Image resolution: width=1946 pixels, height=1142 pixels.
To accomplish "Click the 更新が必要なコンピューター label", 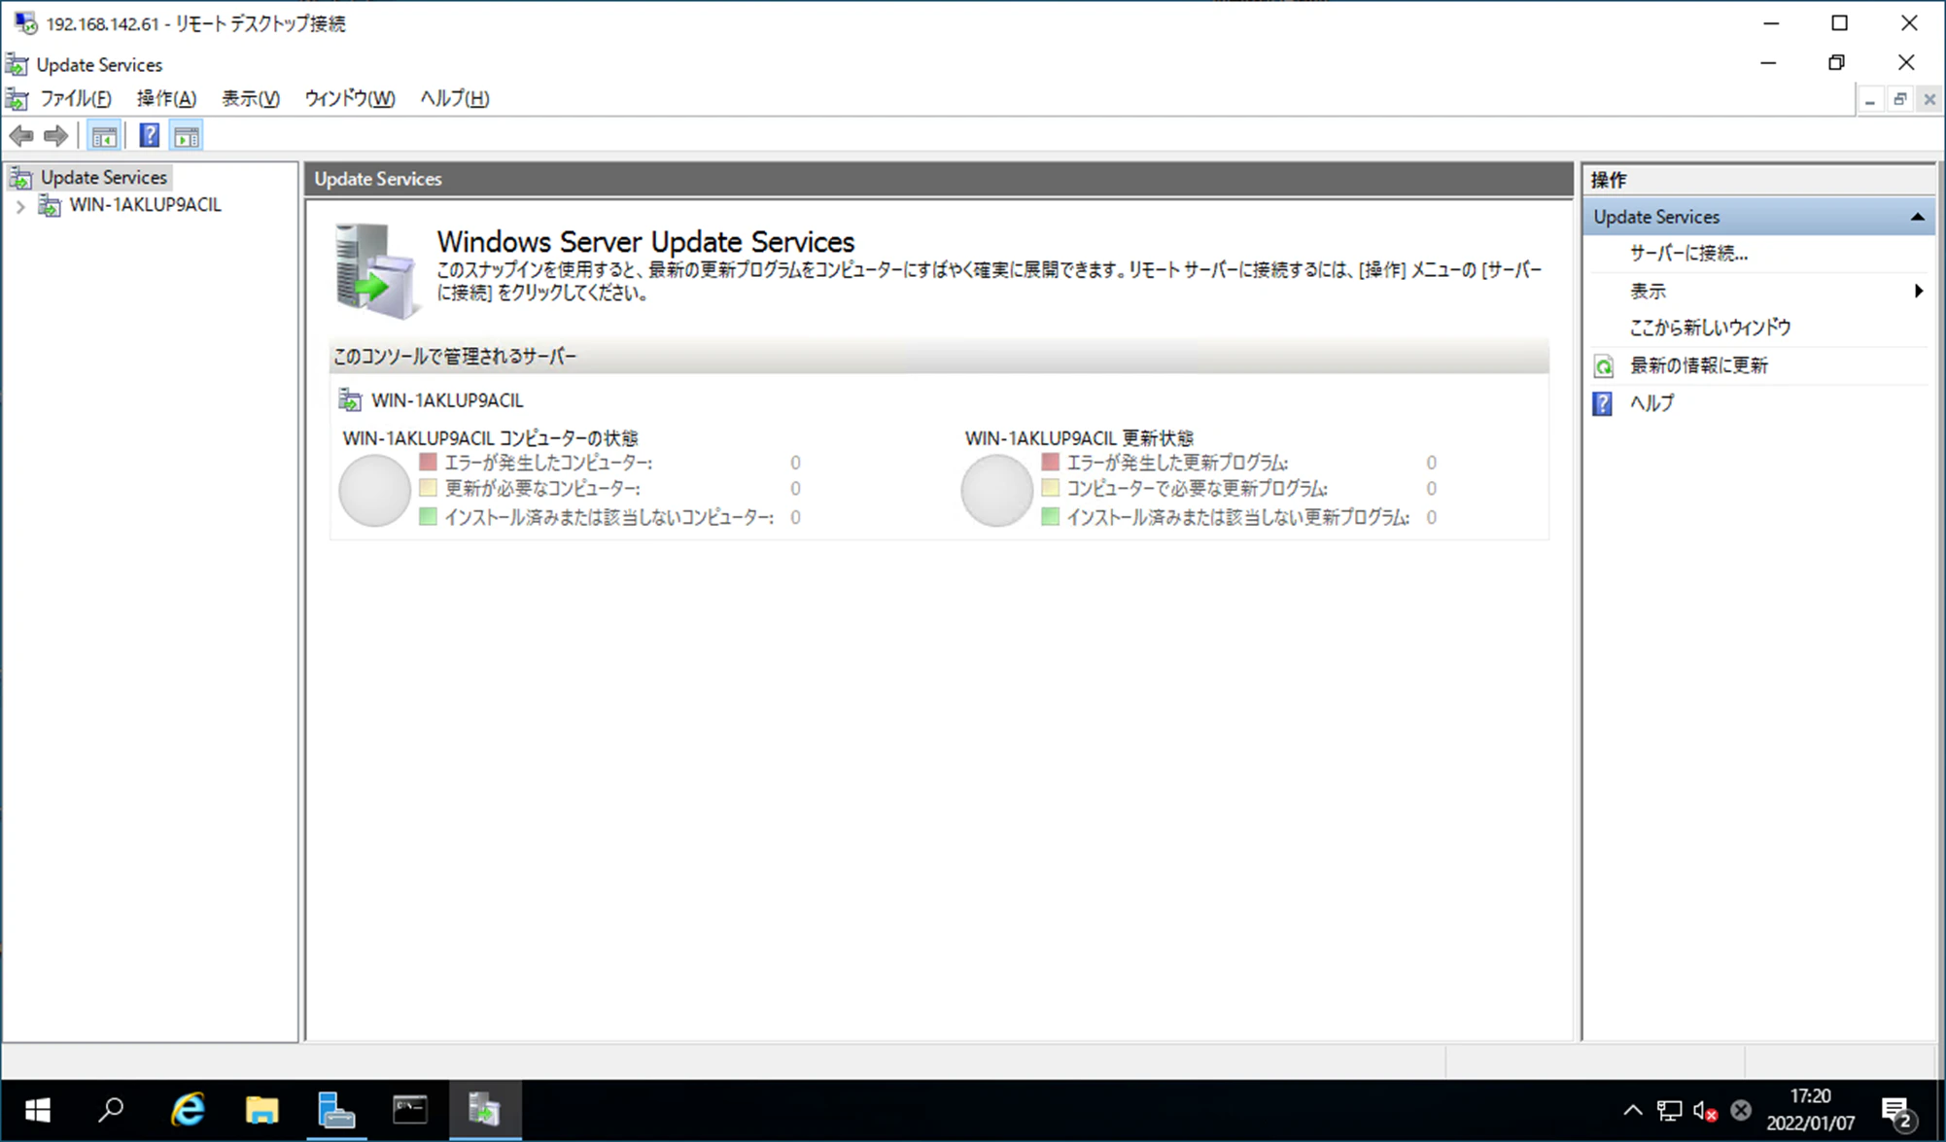I will pyautogui.click(x=542, y=489).
